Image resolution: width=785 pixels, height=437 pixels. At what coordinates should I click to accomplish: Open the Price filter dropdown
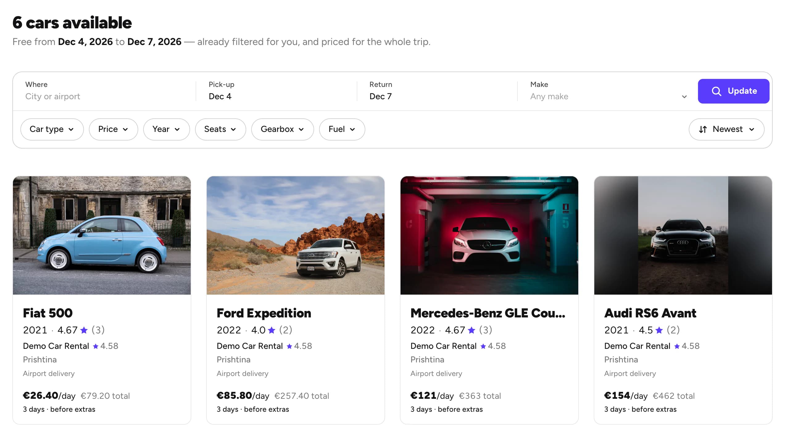coord(113,129)
